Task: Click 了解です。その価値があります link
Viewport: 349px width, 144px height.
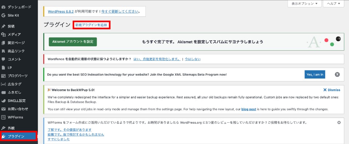Action: [x=70, y=130]
